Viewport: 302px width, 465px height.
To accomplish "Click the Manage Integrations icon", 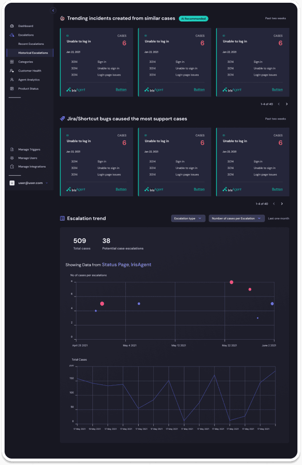I will [12, 167].
